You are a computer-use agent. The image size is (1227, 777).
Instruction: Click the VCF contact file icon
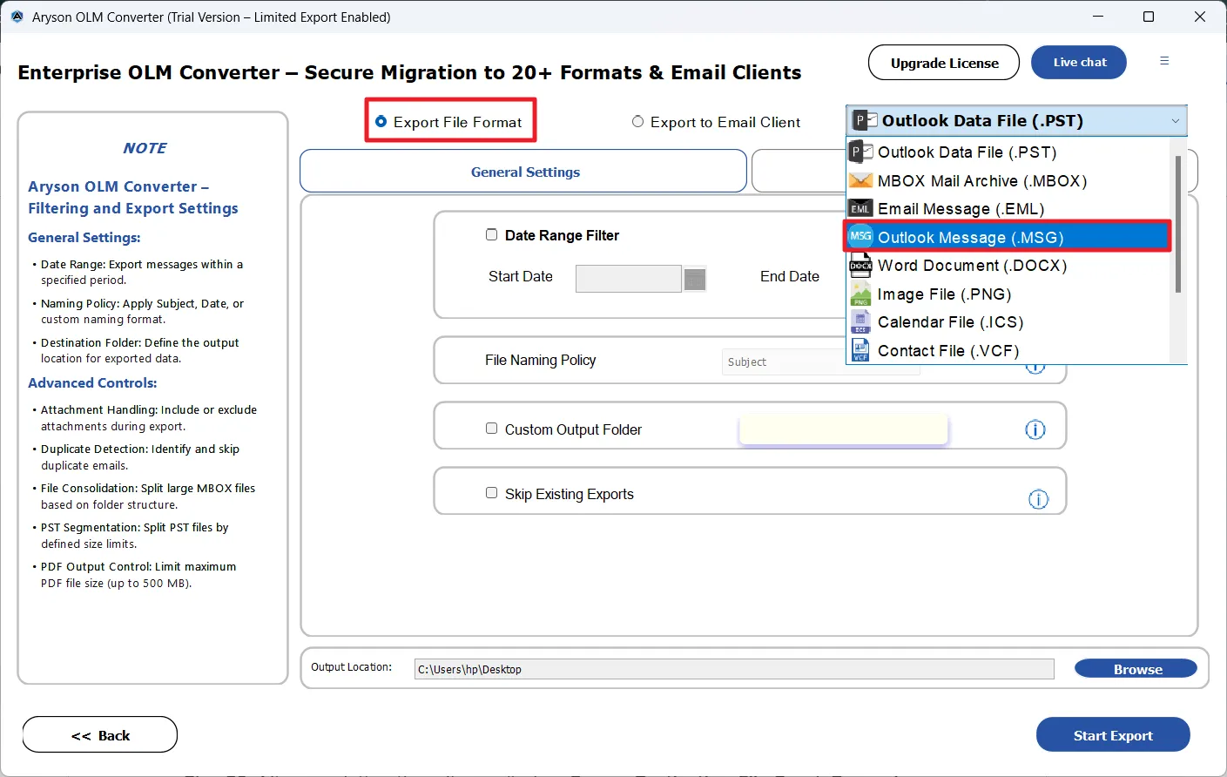coord(860,351)
